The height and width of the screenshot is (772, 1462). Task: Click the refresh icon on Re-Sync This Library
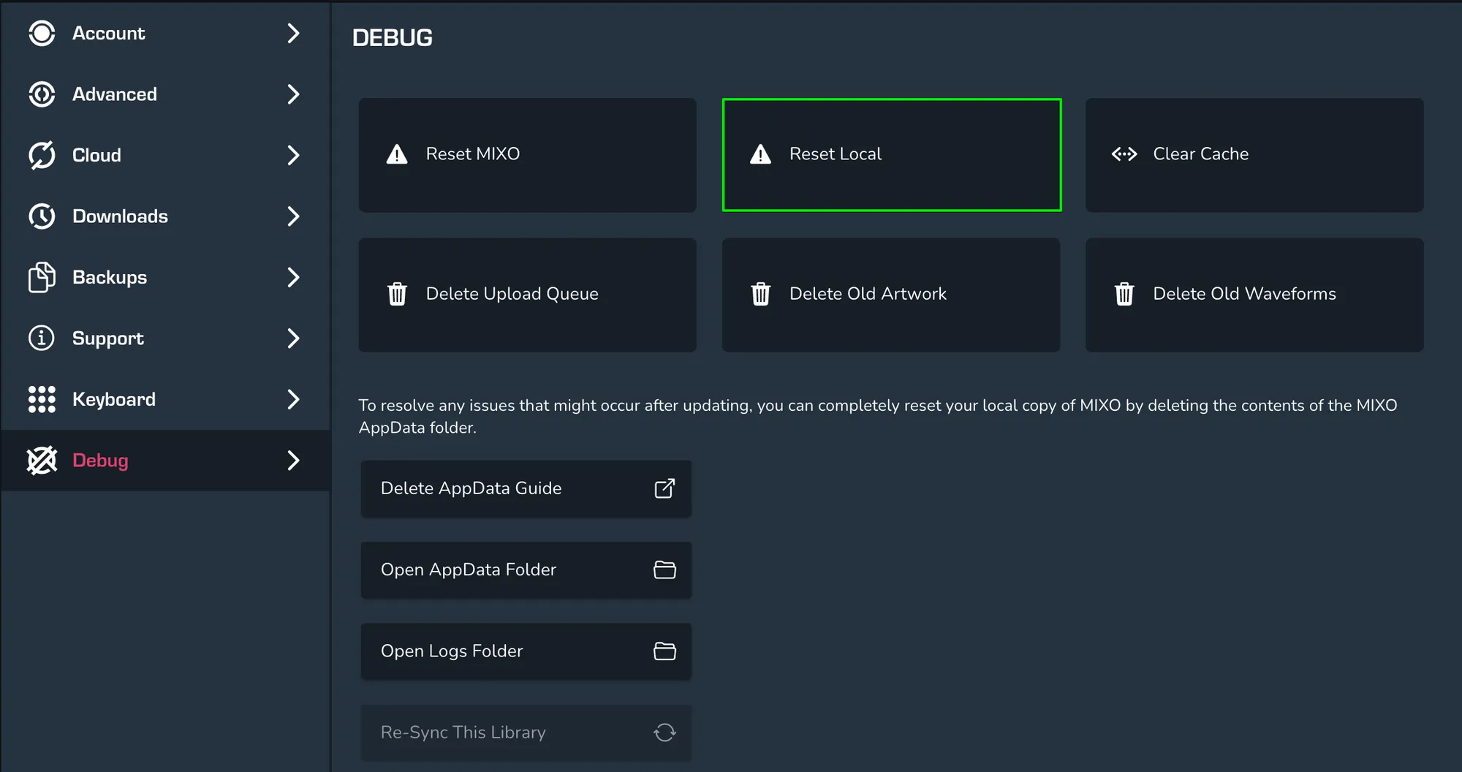click(x=664, y=733)
